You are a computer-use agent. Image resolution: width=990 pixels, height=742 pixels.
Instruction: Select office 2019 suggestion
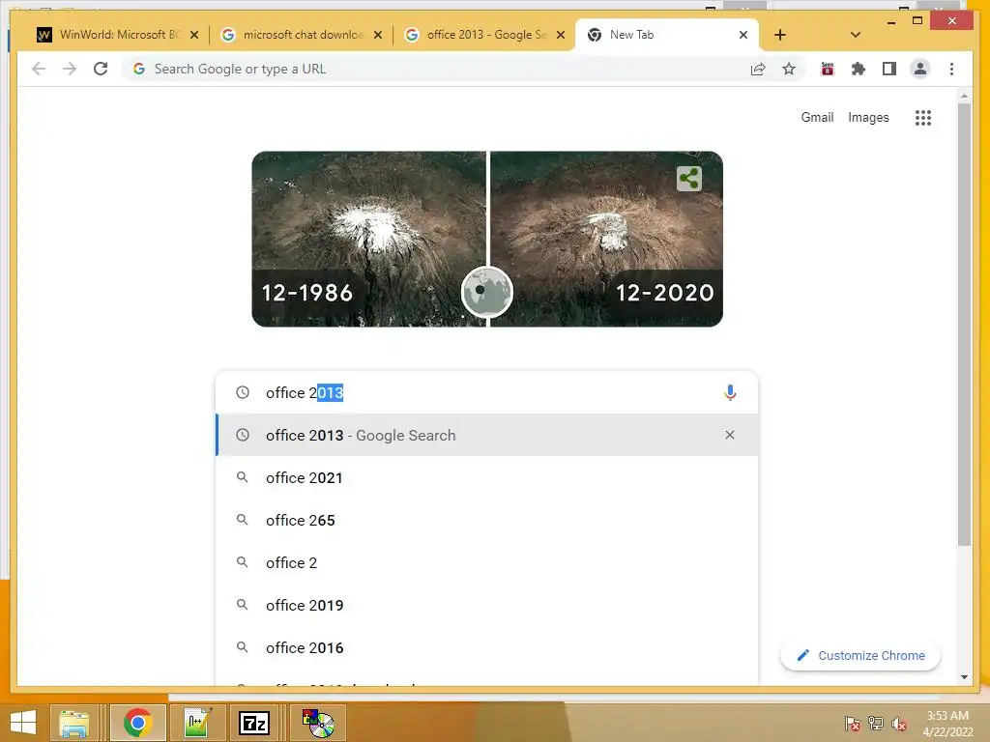487,605
